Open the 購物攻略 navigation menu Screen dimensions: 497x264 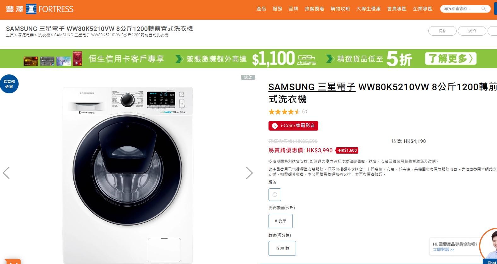pos(340,9)
